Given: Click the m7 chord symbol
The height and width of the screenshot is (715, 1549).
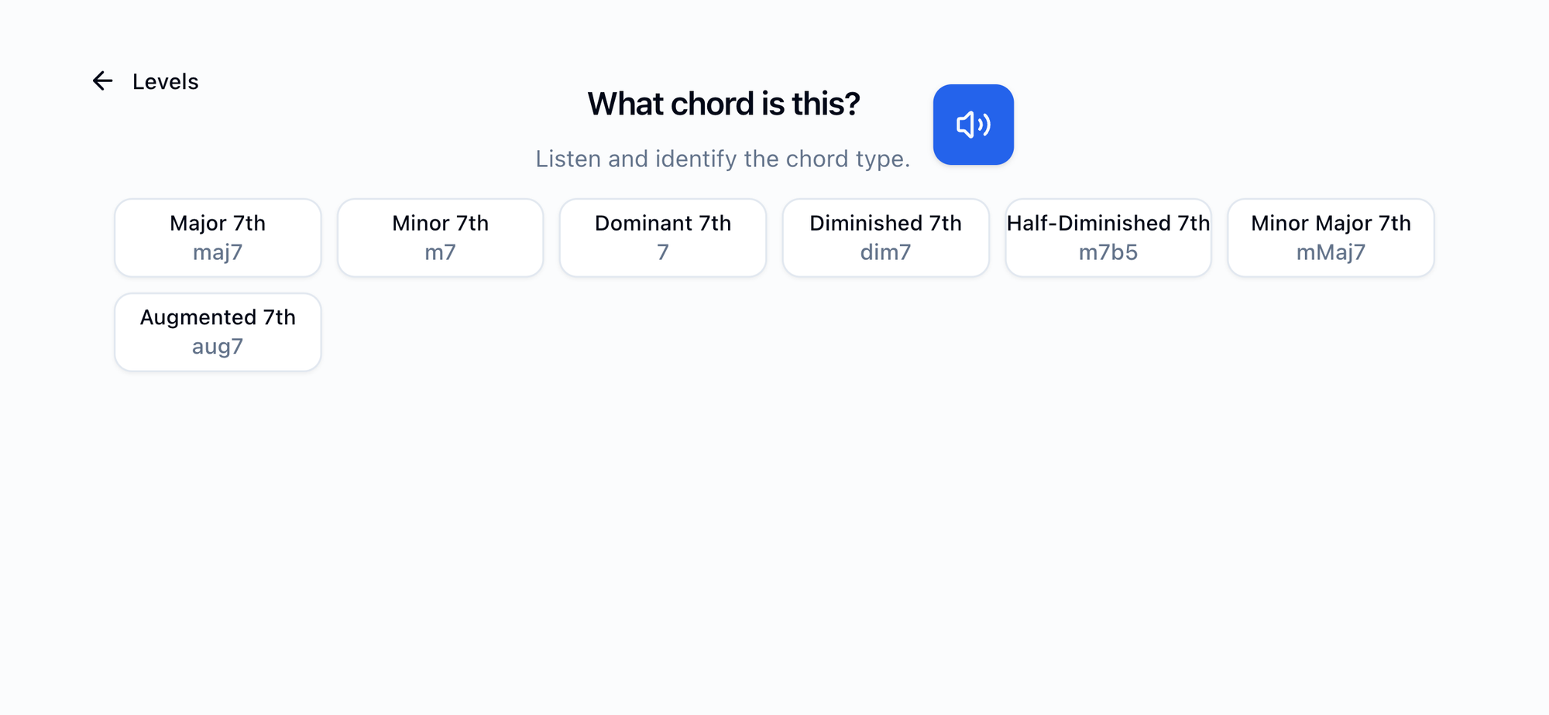Looking at the screenshot, I should 440,253.
